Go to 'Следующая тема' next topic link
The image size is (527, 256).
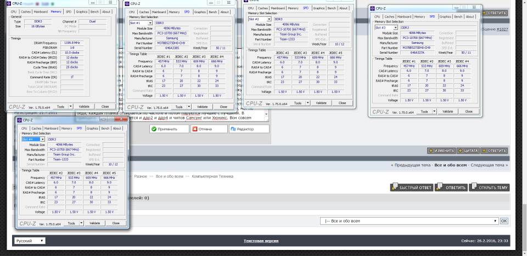click(487, 165)
